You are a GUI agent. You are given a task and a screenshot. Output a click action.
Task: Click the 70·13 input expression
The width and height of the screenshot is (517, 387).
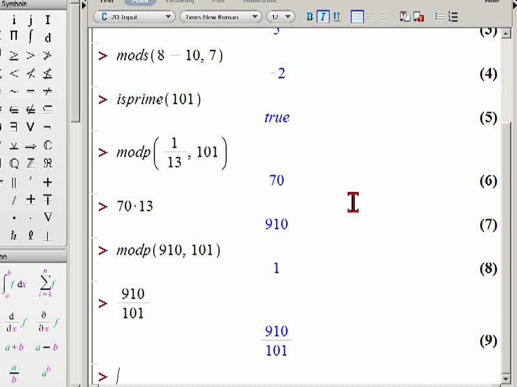pos(135,206)
